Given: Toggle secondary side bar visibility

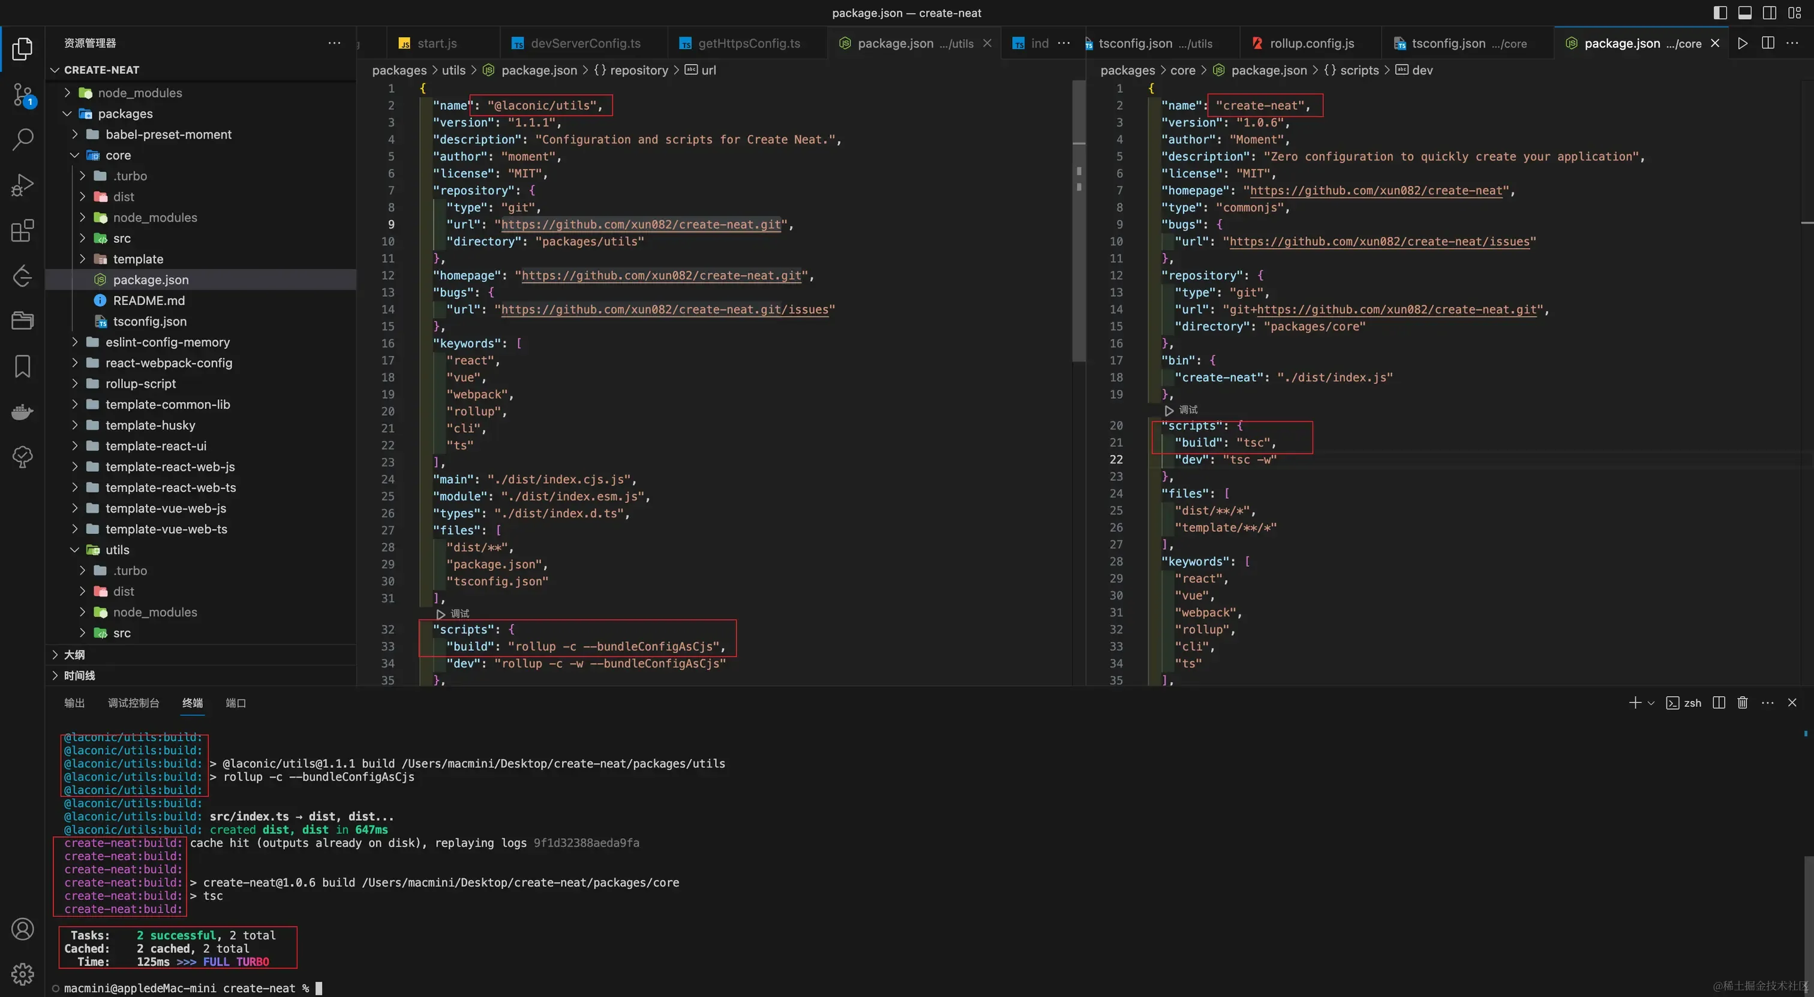Looking at the screenshot, I should pos(1770,13).
